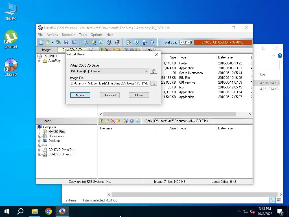Click the globe folder icon in Local toolbar
Image resolution: width=289 pixels, height=217 pixels.
pos(126,121)
